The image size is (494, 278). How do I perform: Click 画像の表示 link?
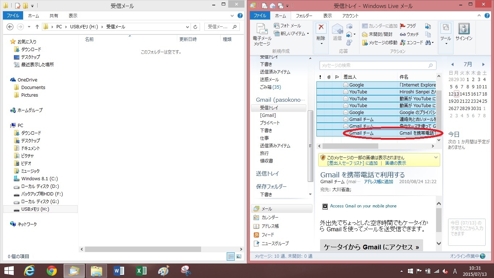point(395,163)
